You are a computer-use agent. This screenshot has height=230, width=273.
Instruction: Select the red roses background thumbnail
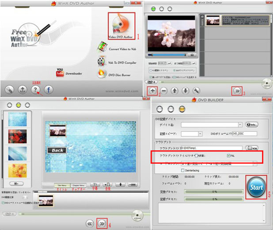click(x=17, y=136)
